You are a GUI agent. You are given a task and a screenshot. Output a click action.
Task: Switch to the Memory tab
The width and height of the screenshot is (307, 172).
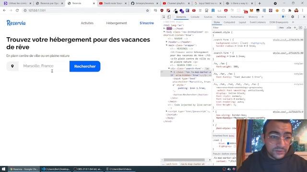pyautogui.click(x=253, y=17)
